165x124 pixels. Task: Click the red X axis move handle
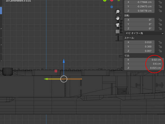click(x=56, y=71)
